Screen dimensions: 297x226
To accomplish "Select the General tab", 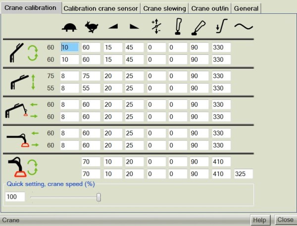I will [246, 8].
